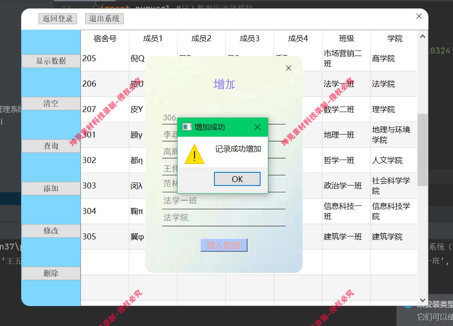Click the 数学二班 class cell
This screenshot has height=326, width=453.
(x=346, y=110)
